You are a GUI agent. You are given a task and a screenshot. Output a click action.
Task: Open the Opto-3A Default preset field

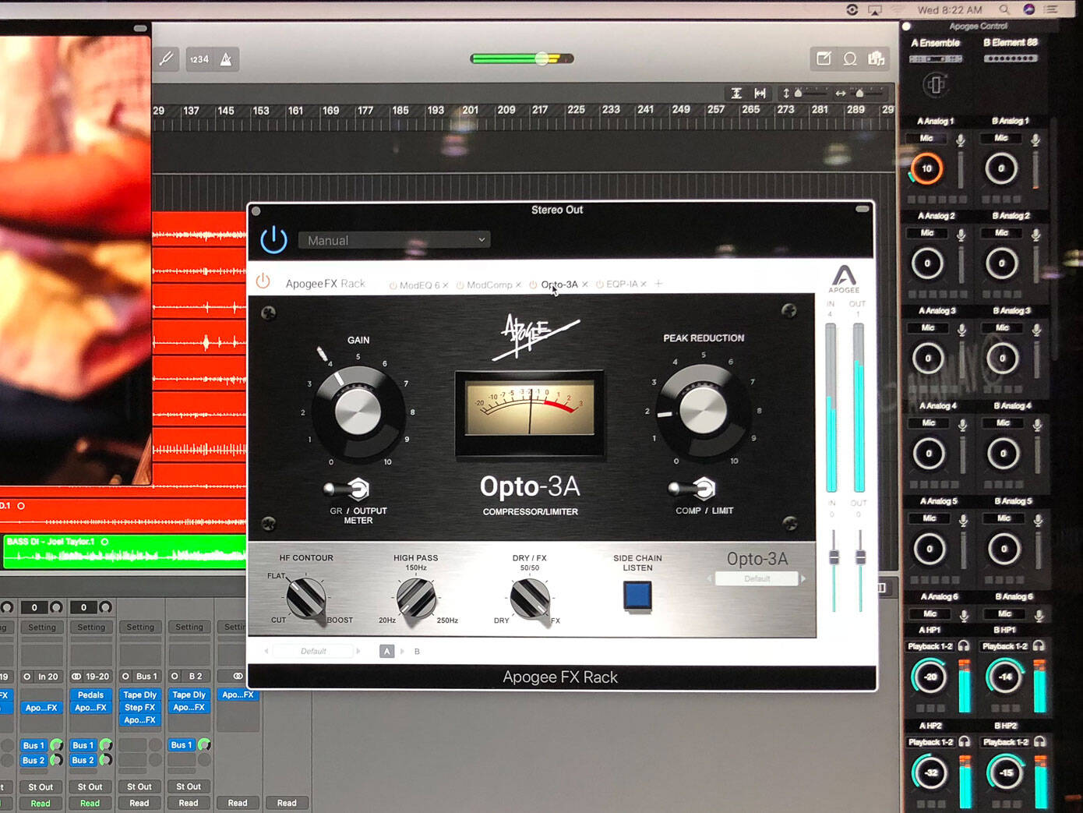pos(757,579)
